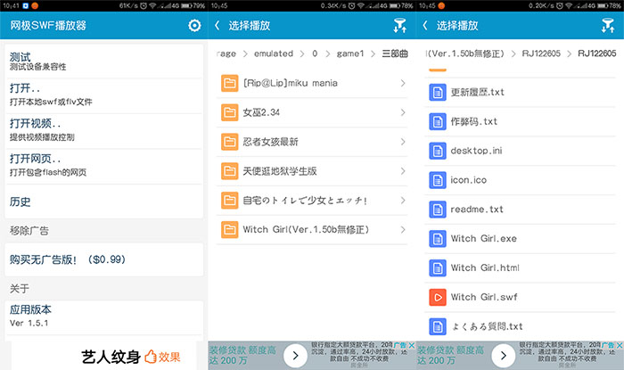Viewport: 624px width, 370px height.
Task: Open the sort filter icon in the middle screen
Action: 399,26
